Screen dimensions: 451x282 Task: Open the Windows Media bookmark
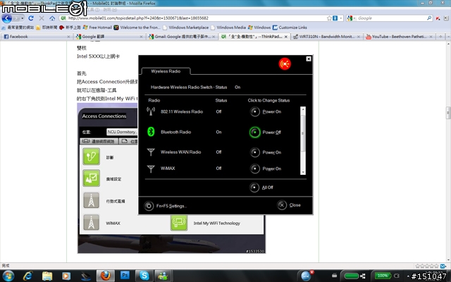pos(228,27)
